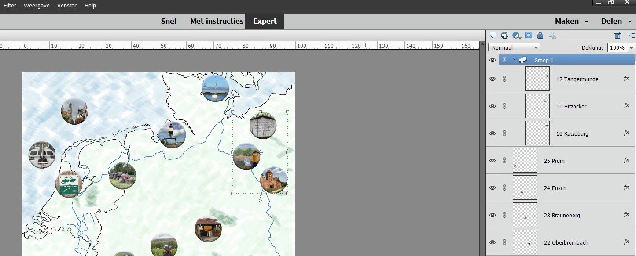Screen dimensions: 636x256
Task: Toggle visibility of 24 Ensch layer
Action: [x=493, y=188]
